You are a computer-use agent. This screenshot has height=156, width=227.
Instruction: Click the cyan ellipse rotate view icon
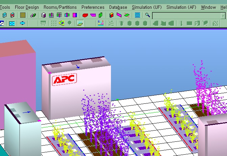(22, 23)
